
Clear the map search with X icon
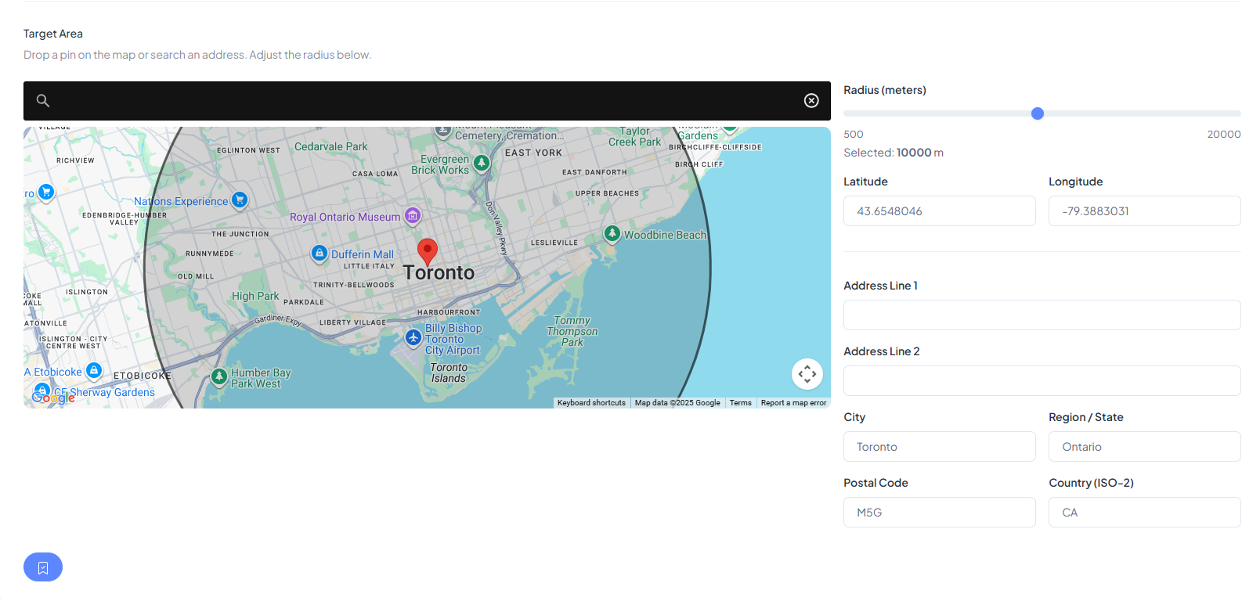click(811, 101)
